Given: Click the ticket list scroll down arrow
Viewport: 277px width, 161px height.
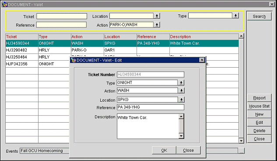Looking at the screenshot, I should [x=241, y=141].
